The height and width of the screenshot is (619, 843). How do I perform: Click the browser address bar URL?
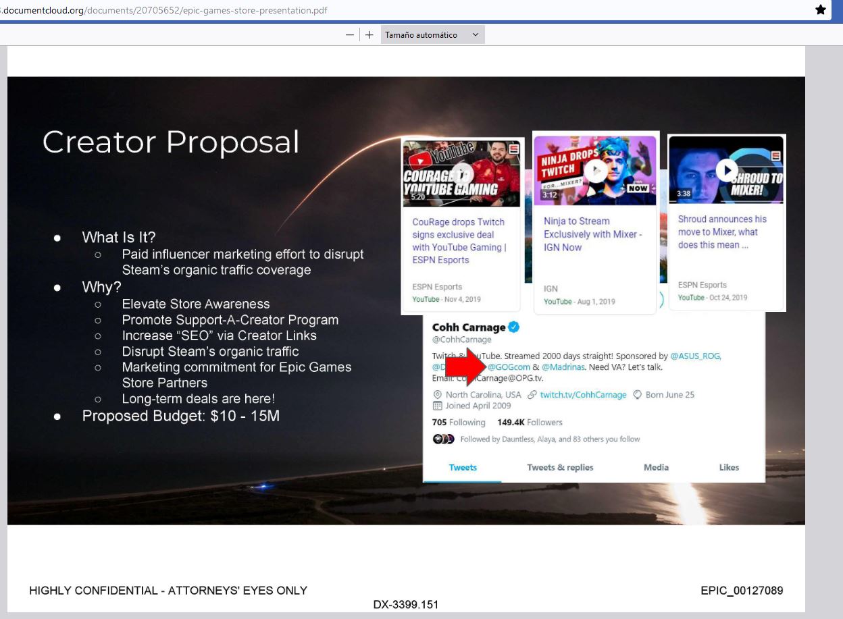pyautogui.click(x=165, y=11)
